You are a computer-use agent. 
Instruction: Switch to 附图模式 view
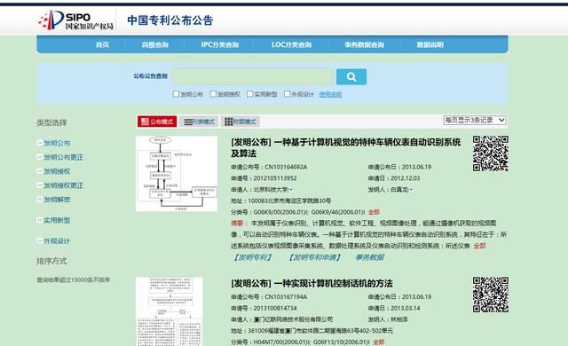click(240, 122)
